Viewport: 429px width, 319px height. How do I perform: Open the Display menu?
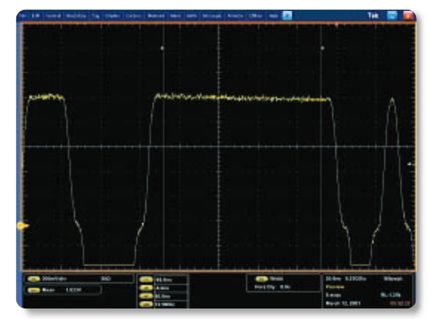click(112, 16)
